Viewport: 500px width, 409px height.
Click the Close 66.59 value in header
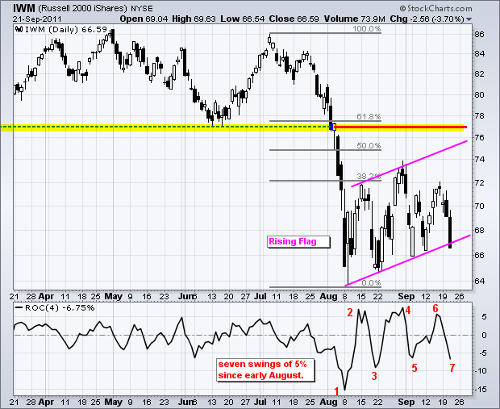(294, 19)
